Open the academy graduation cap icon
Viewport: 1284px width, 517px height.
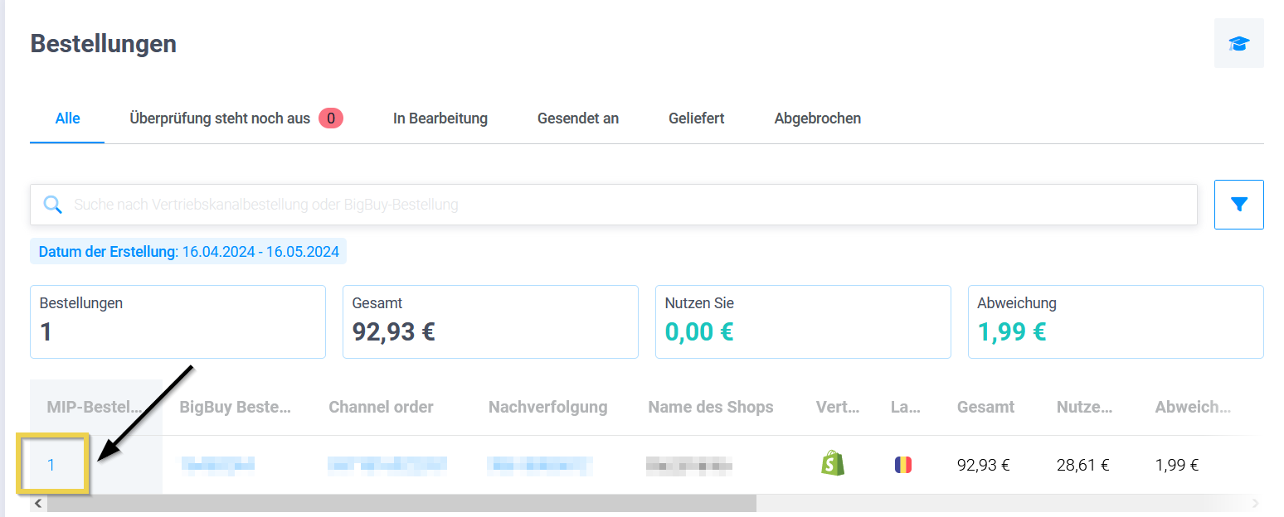(1238, 44)
